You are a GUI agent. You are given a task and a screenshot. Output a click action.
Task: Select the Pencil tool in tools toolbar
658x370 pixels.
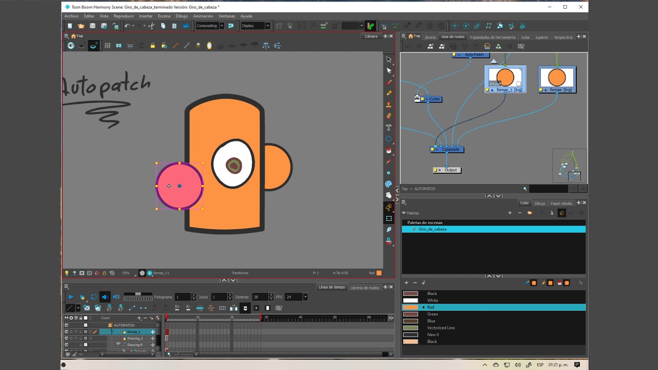pyautogui.click(x=389, y=93)
